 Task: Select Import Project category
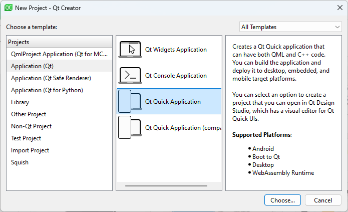(31, 150)
